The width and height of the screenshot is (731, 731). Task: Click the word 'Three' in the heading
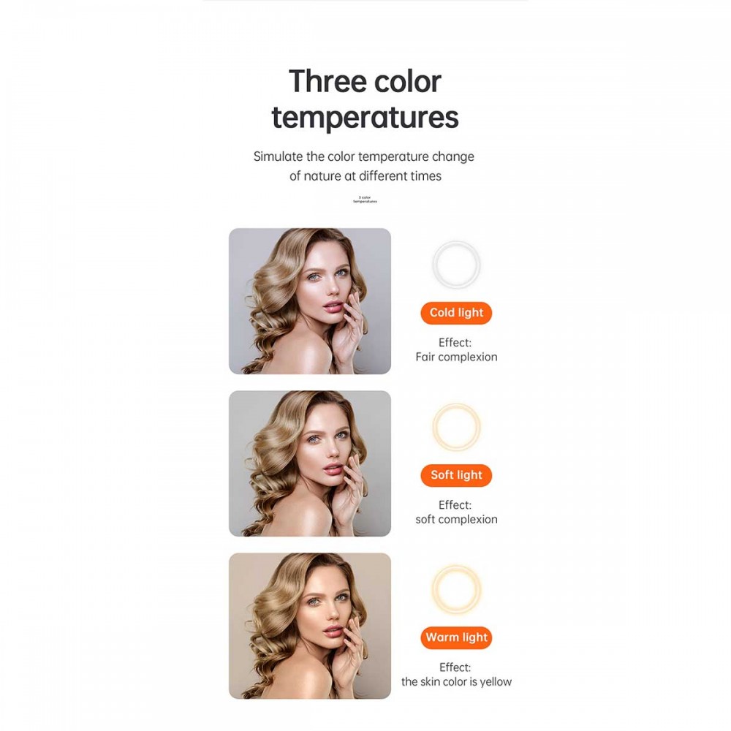pos(324,81)
